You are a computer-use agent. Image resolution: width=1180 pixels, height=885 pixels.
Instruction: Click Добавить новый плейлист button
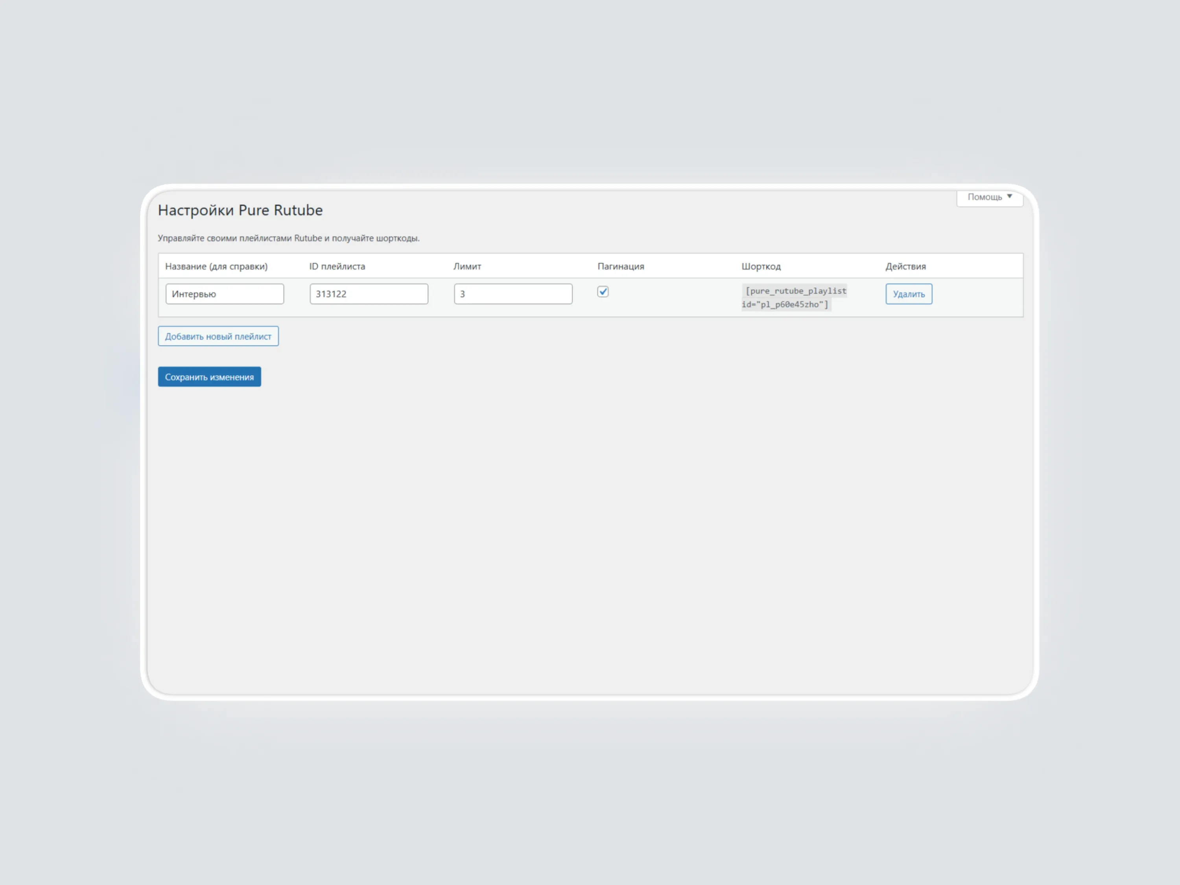click(x=218, y=336)
